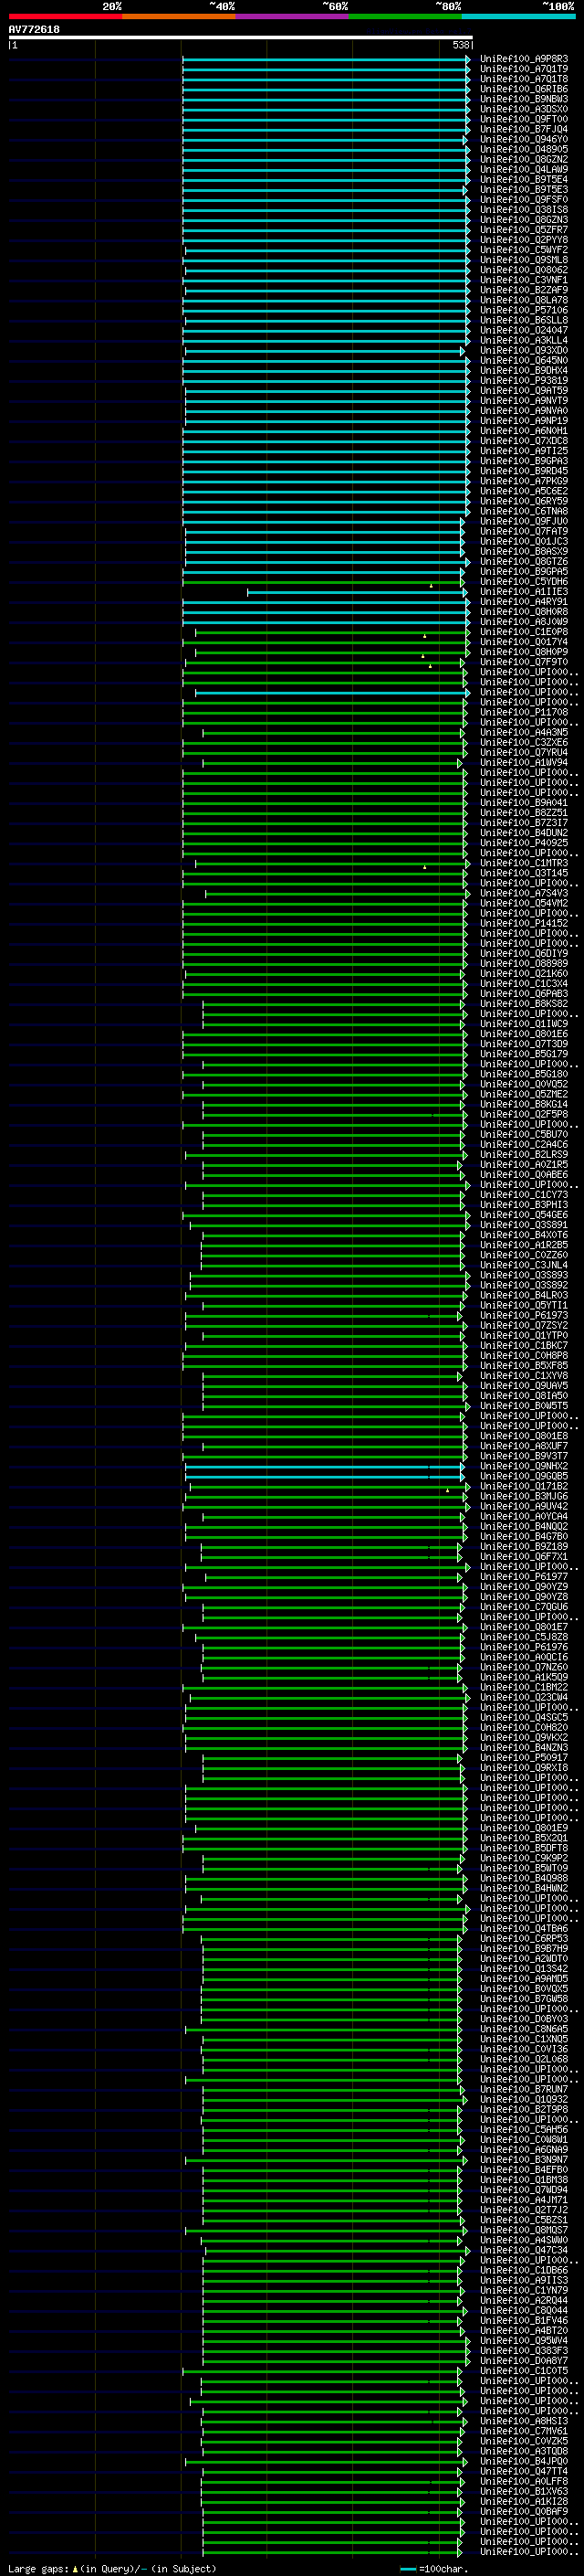Select hit label UniRef100_C6TNA8

[524, 511]
